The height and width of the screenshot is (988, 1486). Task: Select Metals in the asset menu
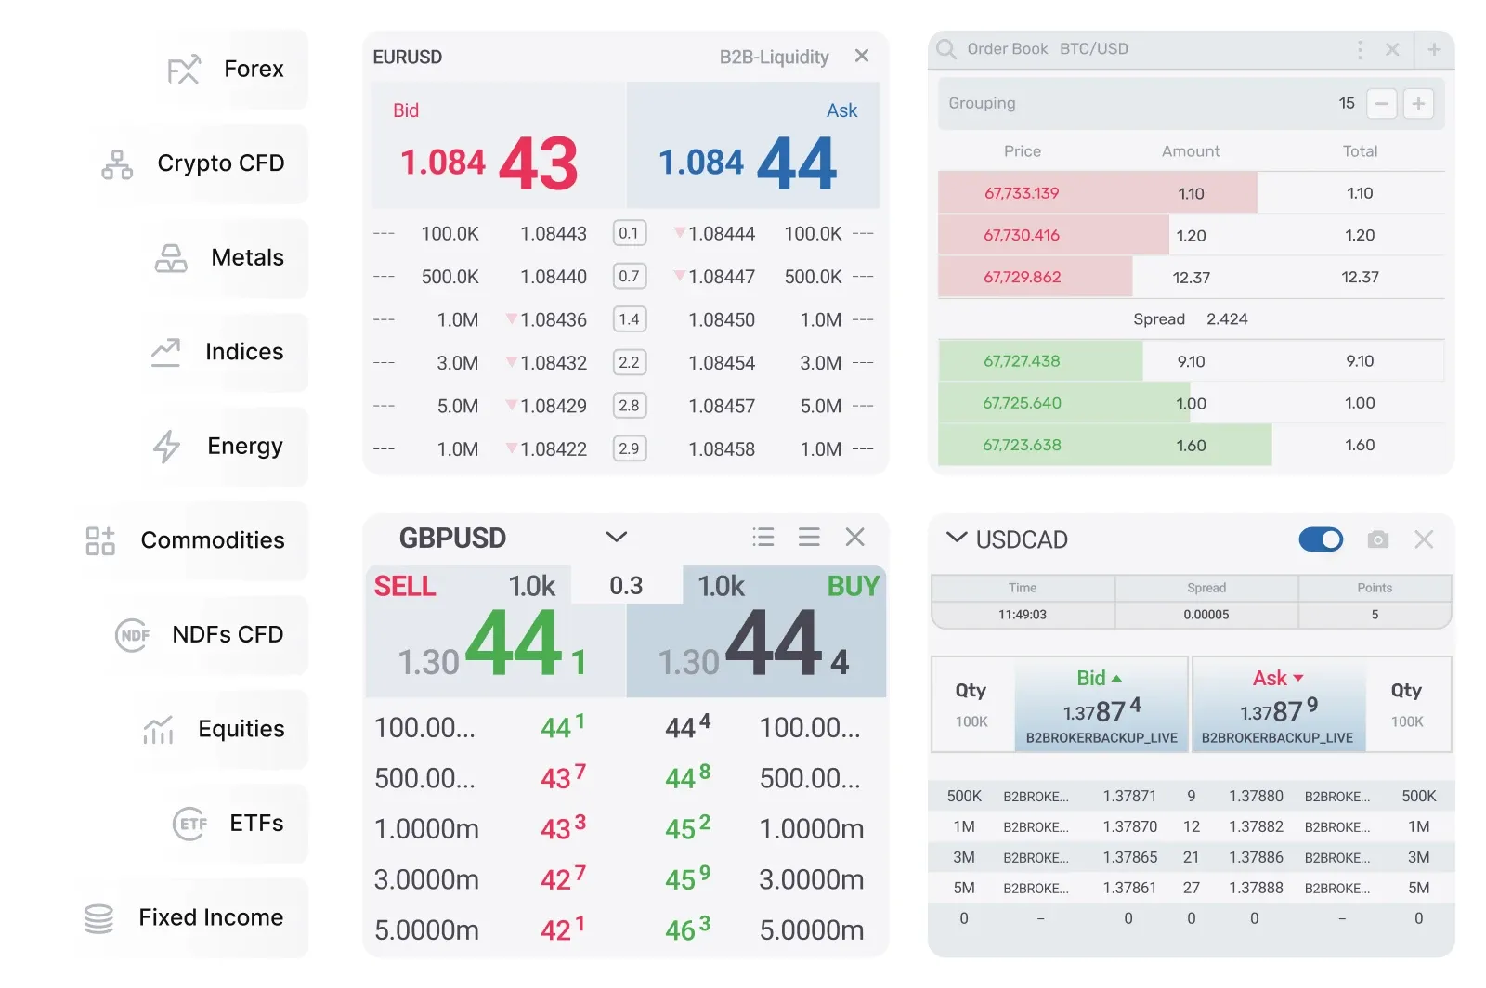[246, 258]
